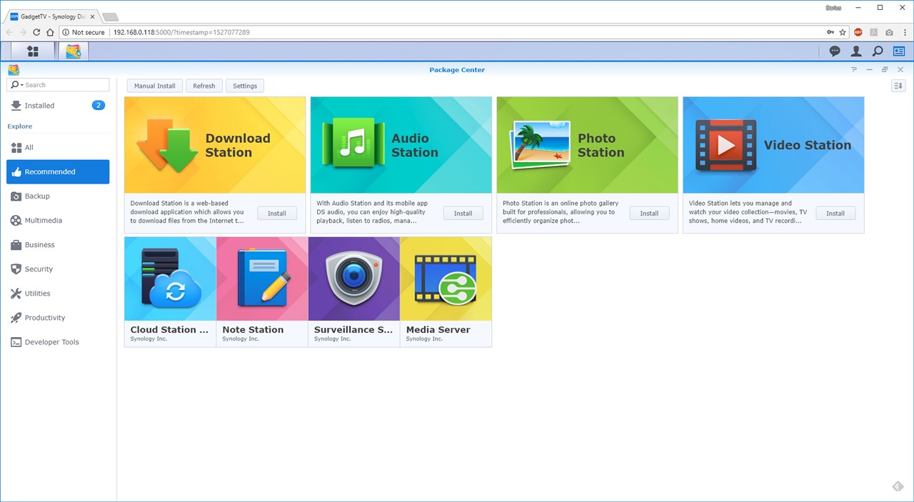Expand the search filter dropdown arrow
914x502 pixels.
(22, 85)
